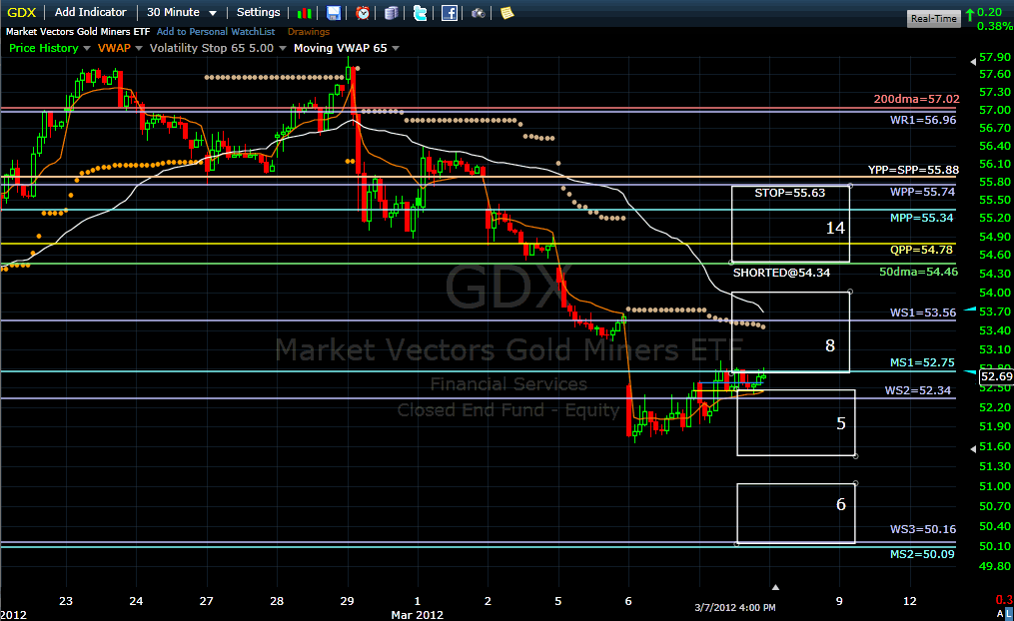Click the Add Indicator button

[x=91, y=12]
